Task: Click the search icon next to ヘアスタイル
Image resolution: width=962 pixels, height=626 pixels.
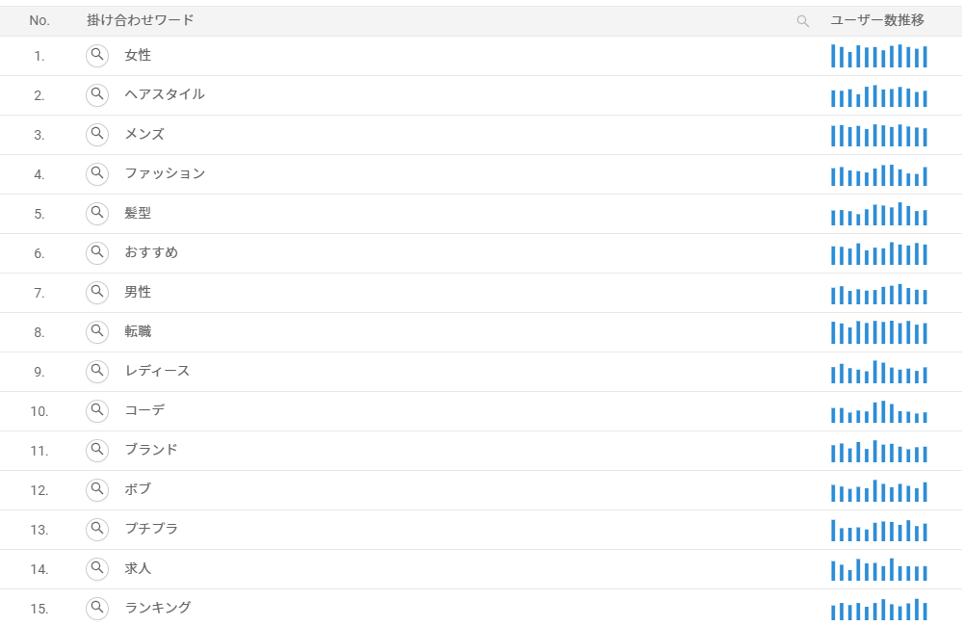Action: (x=97, y=94)
